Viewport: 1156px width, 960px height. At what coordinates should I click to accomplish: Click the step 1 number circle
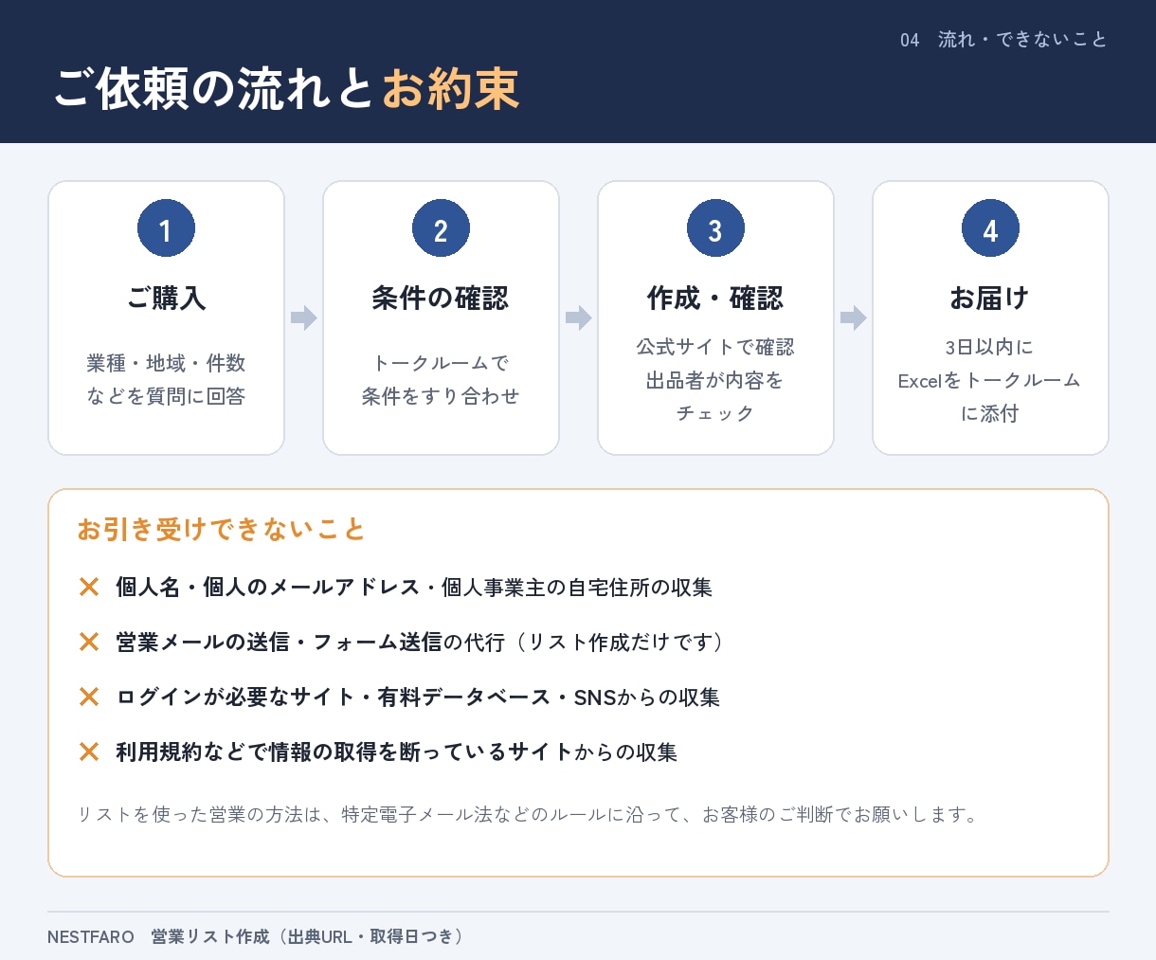pyautogui.click(x=166, y=228)
